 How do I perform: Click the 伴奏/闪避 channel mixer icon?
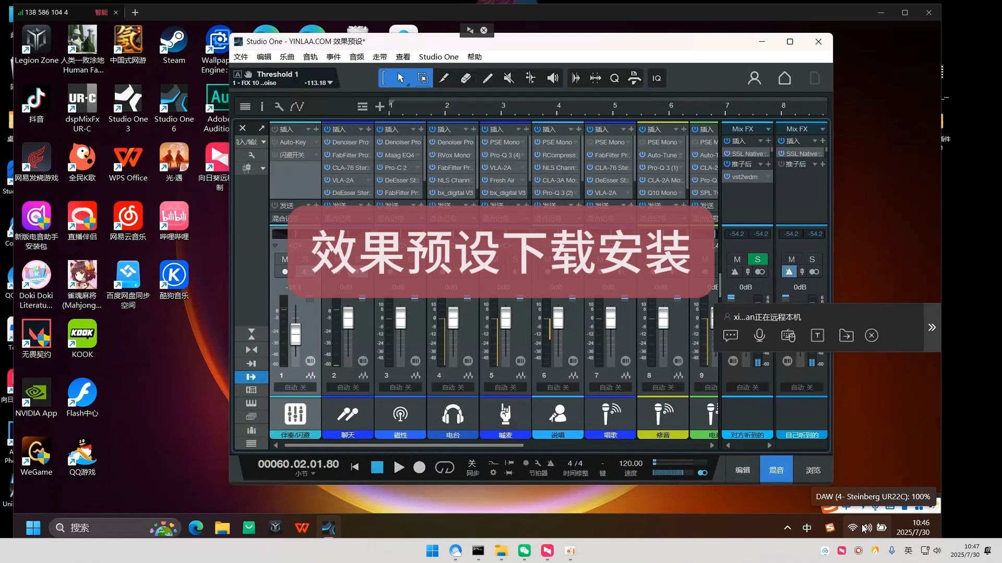click(295, 414)
